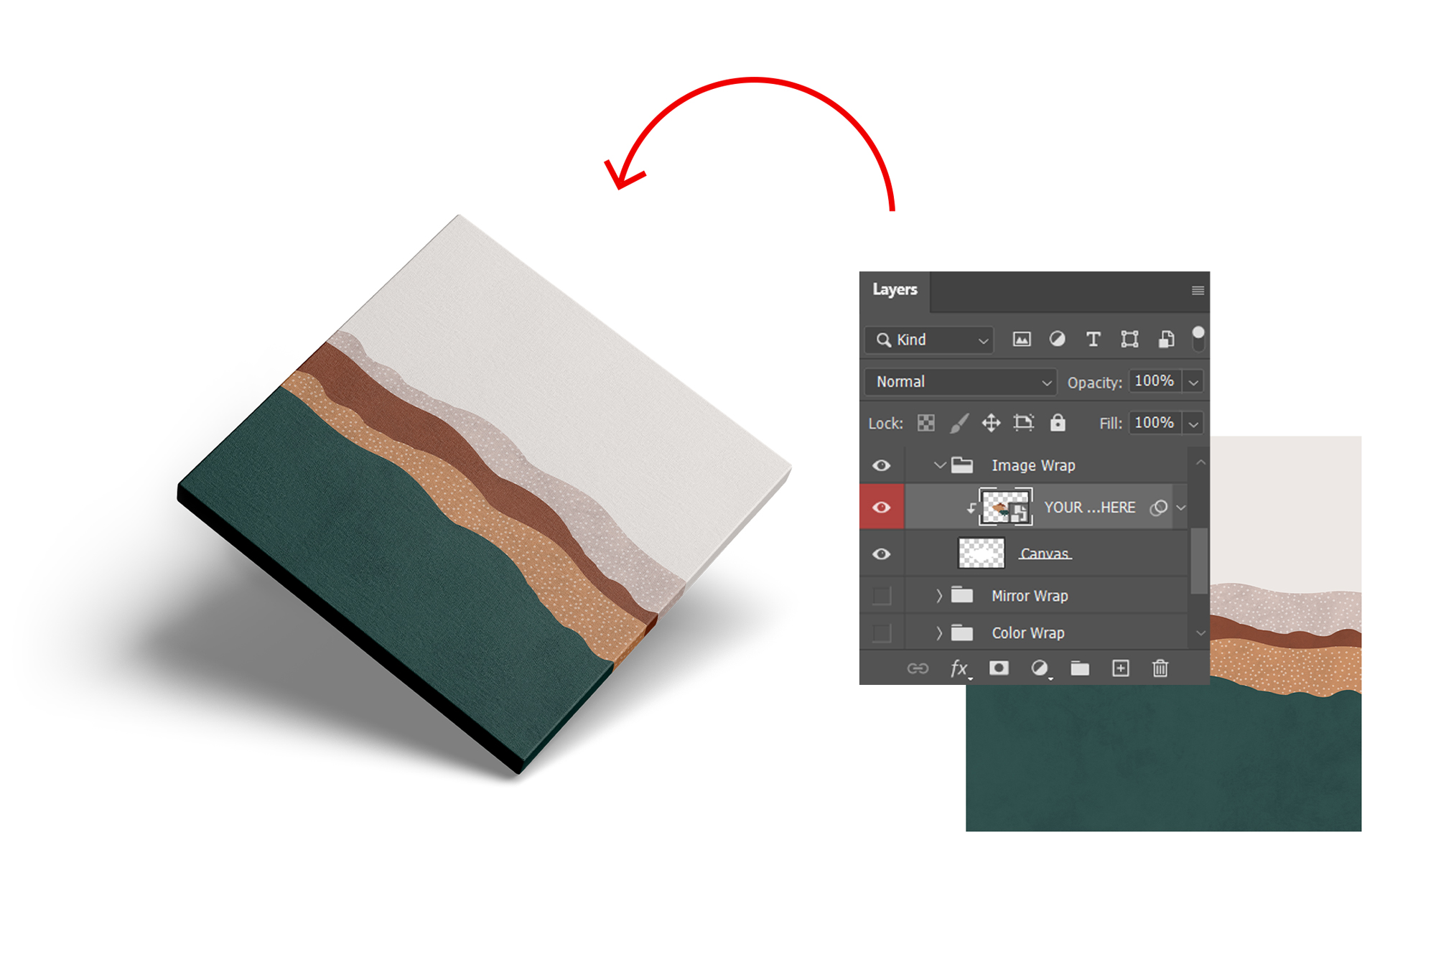
Task: Expand the Mirror Wrap group
Action: coord(938,596)
